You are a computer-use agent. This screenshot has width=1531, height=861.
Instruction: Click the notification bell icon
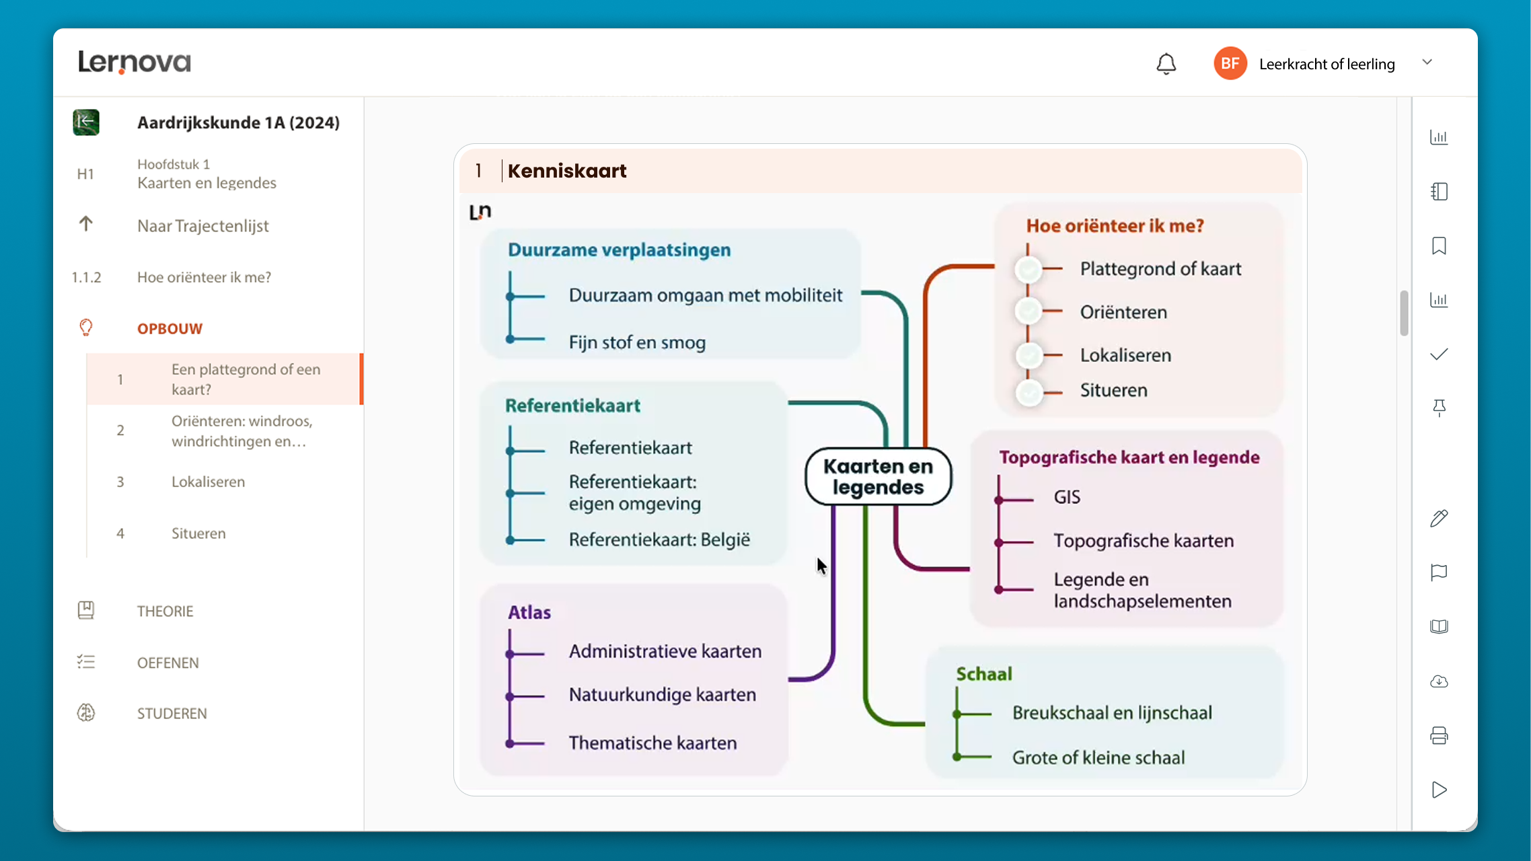pyautogui.click(x=1166, y=64)
